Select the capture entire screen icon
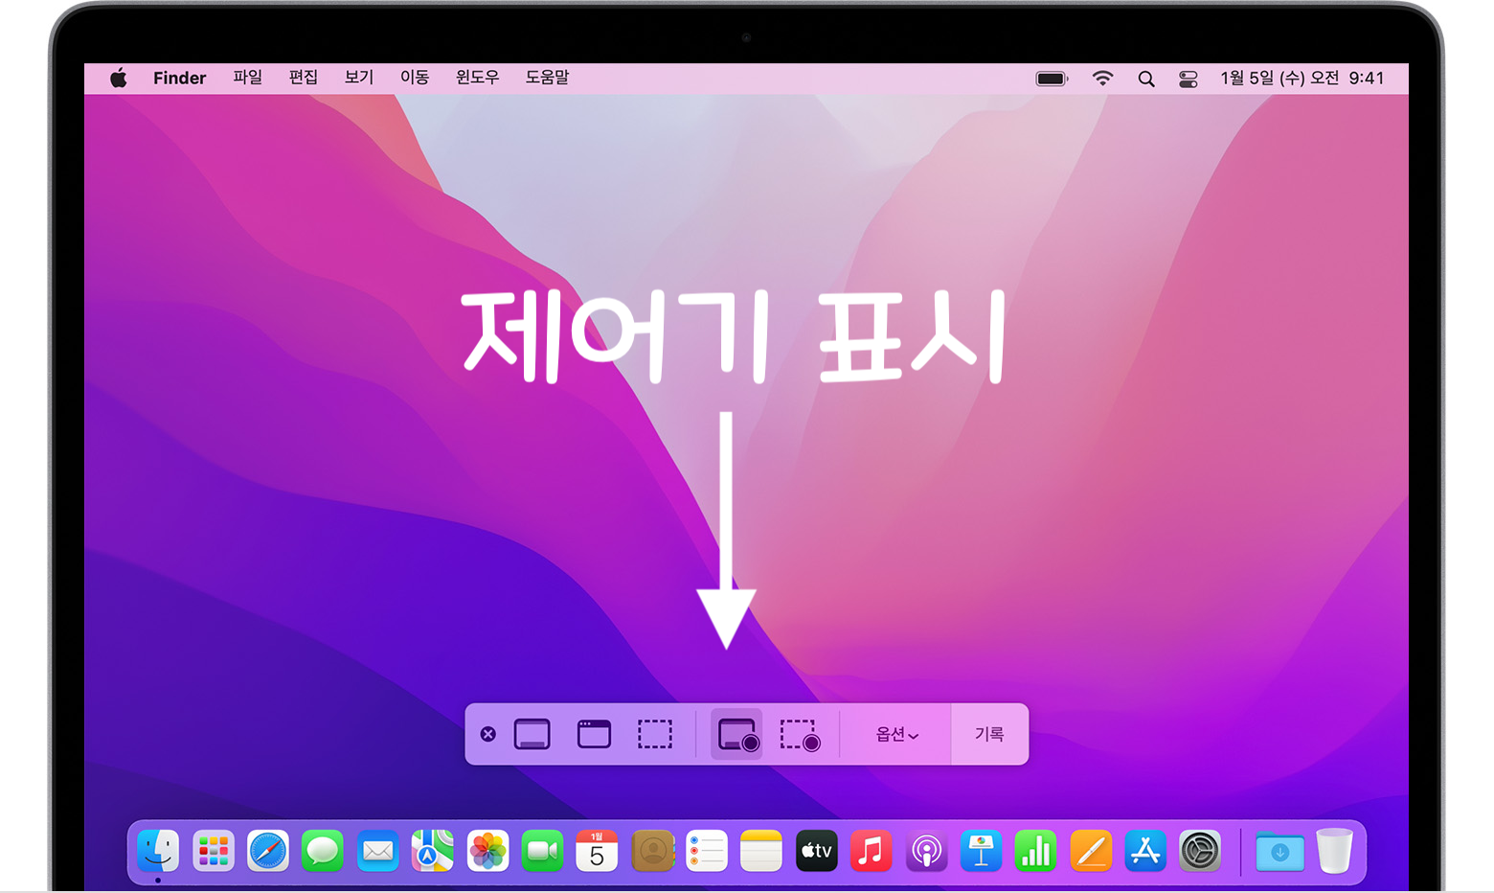The height and width of the screenshot is (893, 1494). [x=532, y=734]
